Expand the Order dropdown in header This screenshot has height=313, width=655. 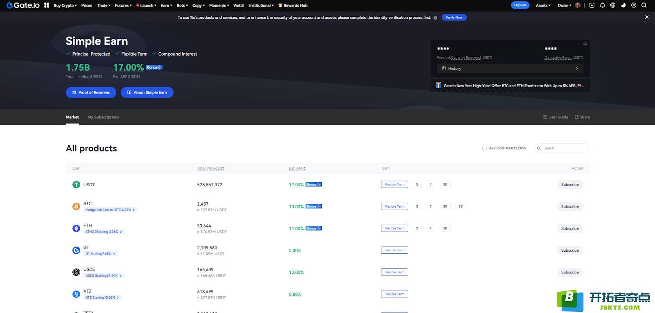click(564, 5)
